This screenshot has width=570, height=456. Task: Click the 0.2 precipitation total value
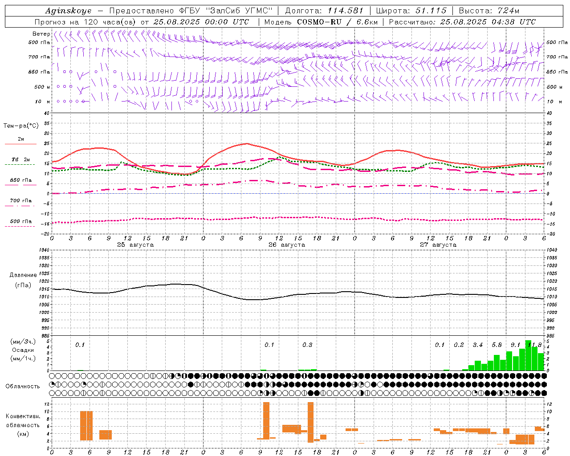click(459, 345)
